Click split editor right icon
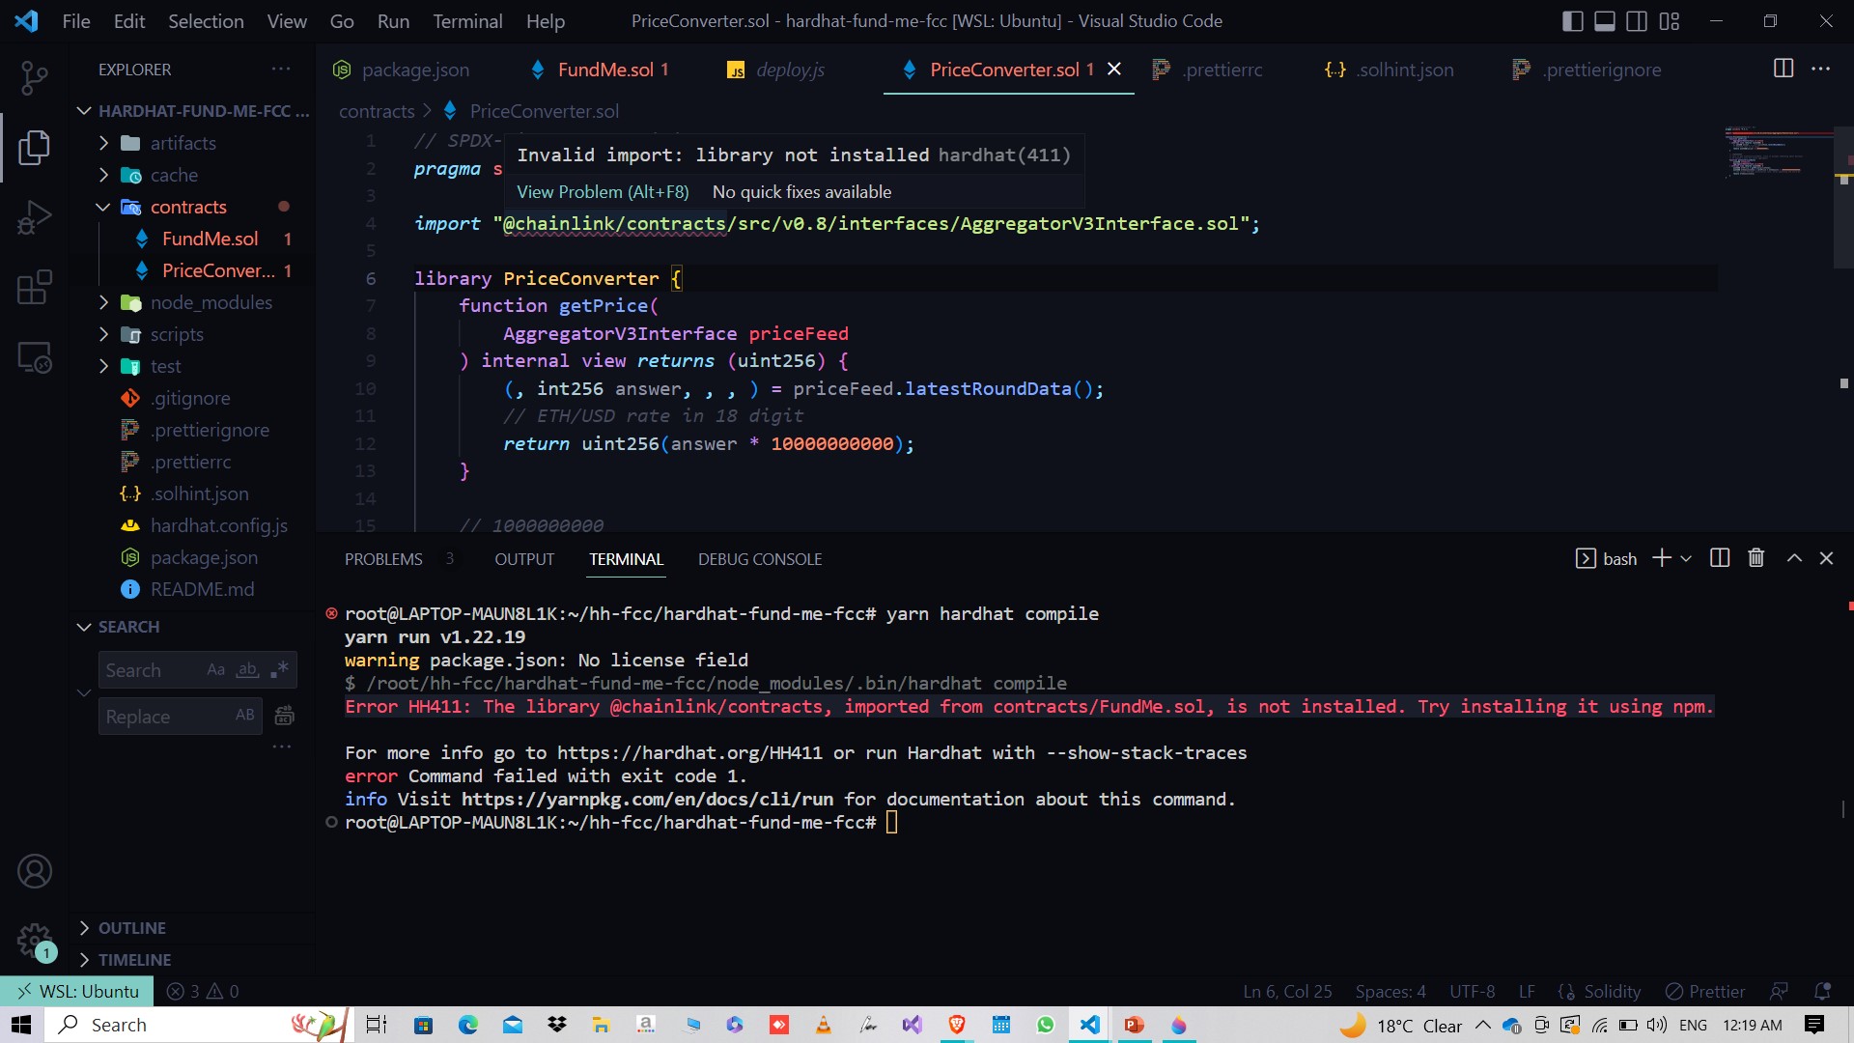Viewport: 1854px width, 1043px height. coord(1784,69)
